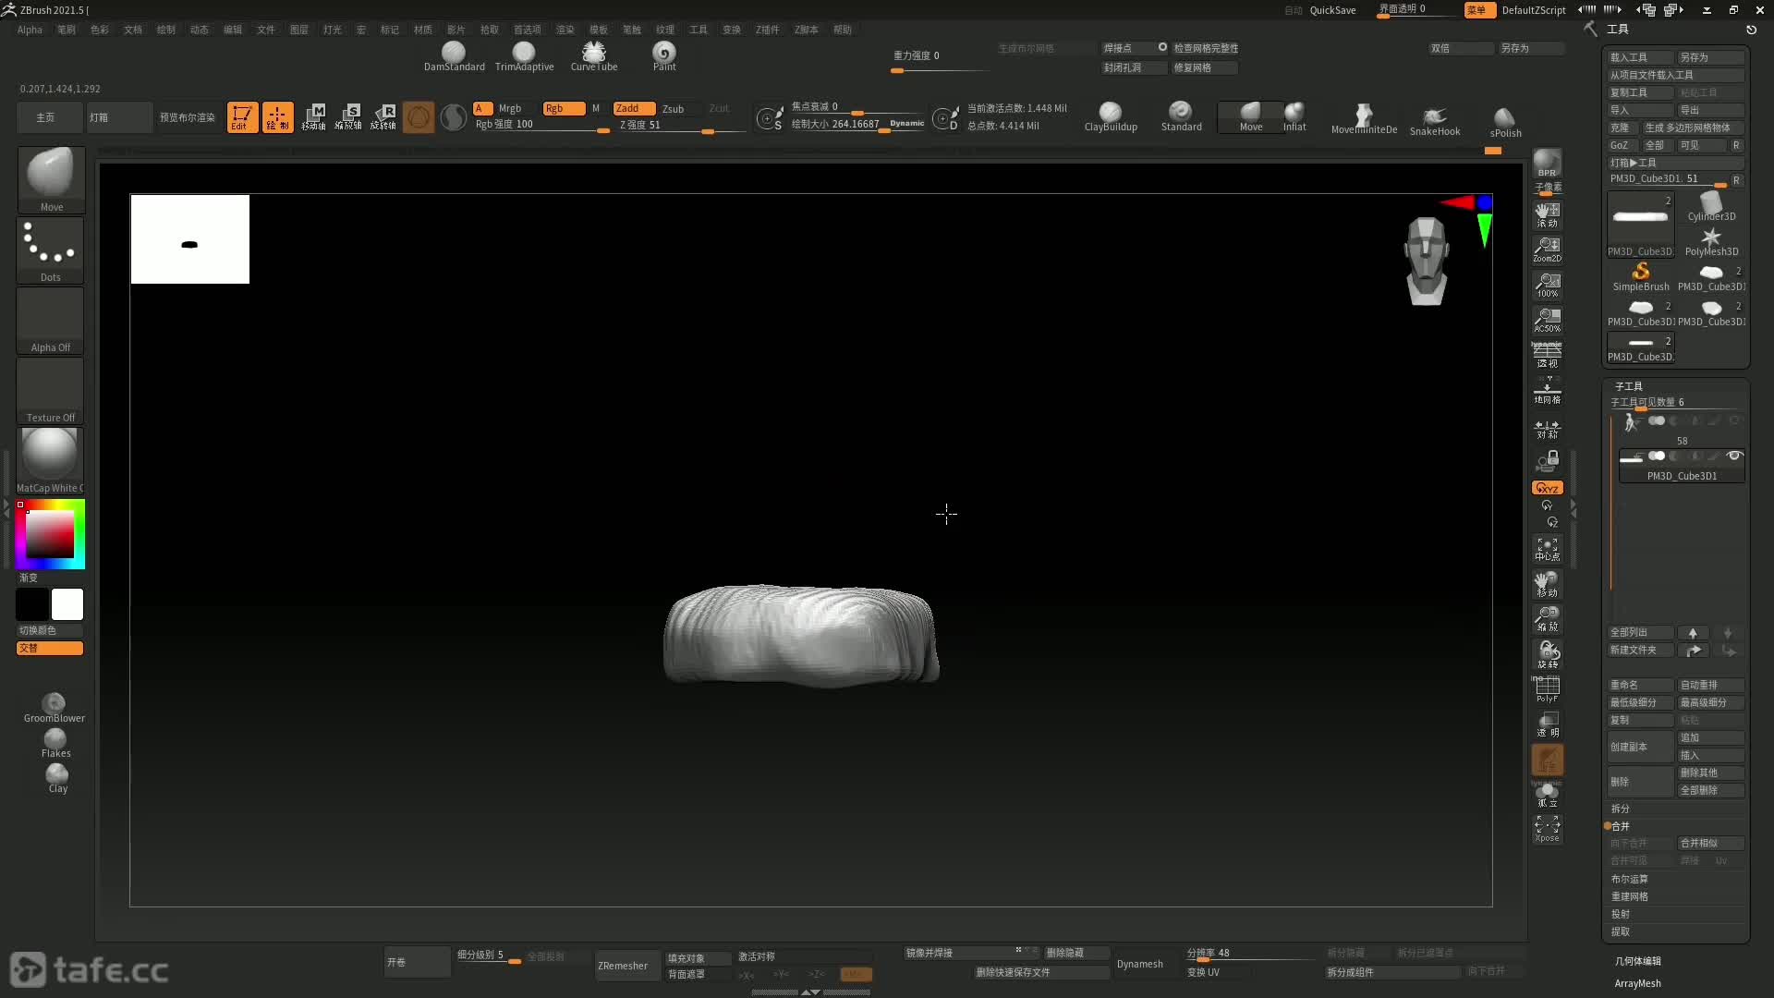This screenshot has width=1774, height=998.
Task: Click the center point (中心点) button
Action: tap(1547, 549)
